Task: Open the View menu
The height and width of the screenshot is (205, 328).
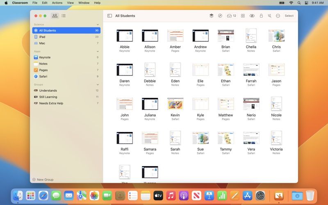Action: (70, 3)
